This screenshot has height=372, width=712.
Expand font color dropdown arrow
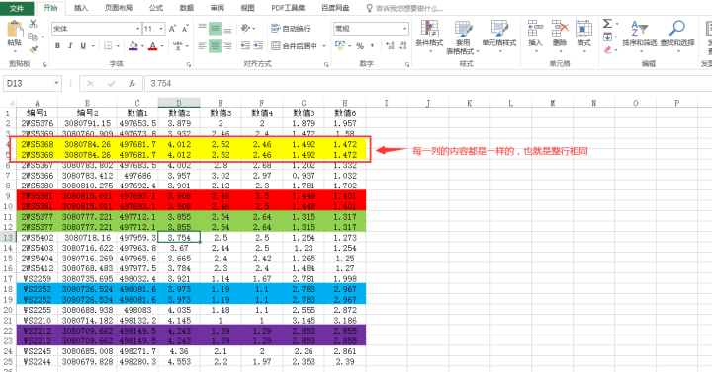coord(162,46)
